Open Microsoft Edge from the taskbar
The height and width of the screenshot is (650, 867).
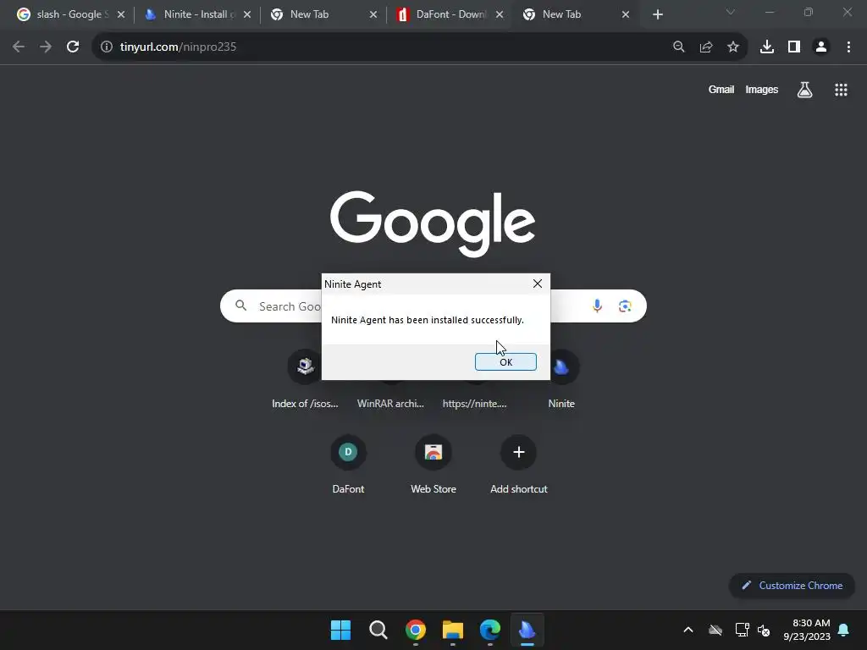[x=490, y=630]
